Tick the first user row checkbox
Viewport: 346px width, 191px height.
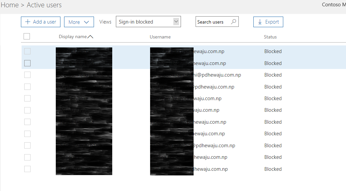(27, 51)
